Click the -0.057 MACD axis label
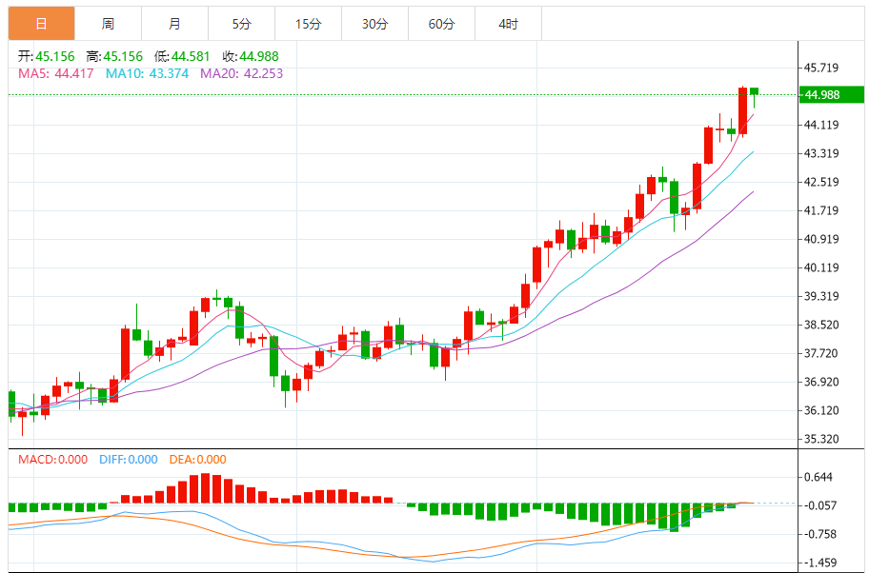The width and height of the screenshot is (869, 573). pyautogui.click(x=819, y=505)
